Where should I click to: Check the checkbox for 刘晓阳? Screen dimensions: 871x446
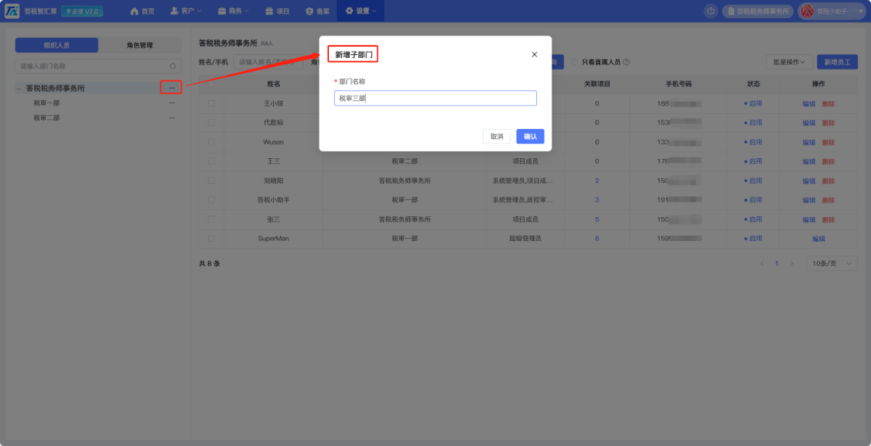coord(211,181)
